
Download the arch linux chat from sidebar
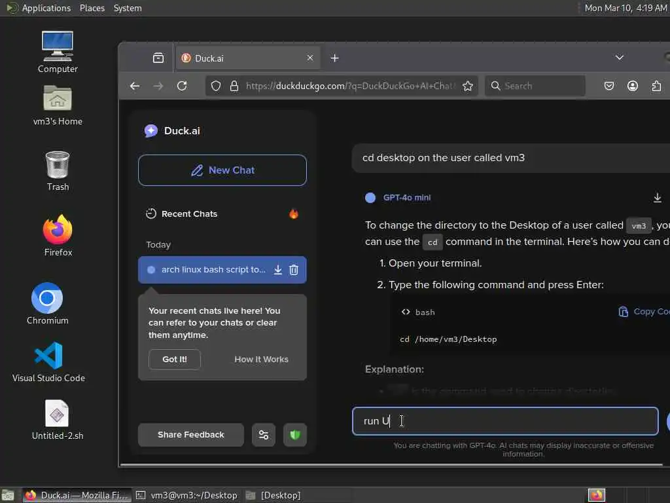click(x=277, y=270)
